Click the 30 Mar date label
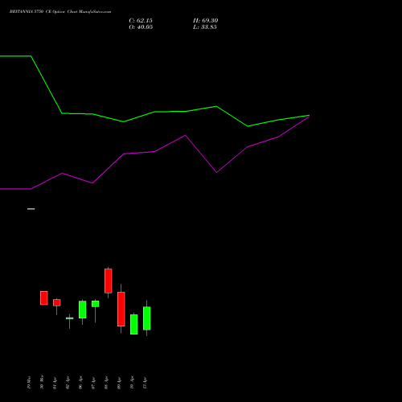 pyautogui.click(x=42, y=382)
